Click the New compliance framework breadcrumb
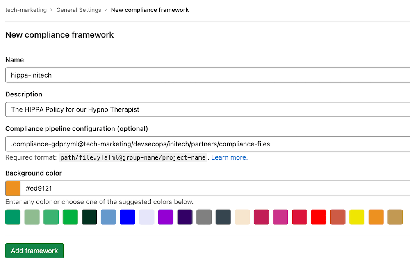410x260 pixels. (x=150, y=10)
